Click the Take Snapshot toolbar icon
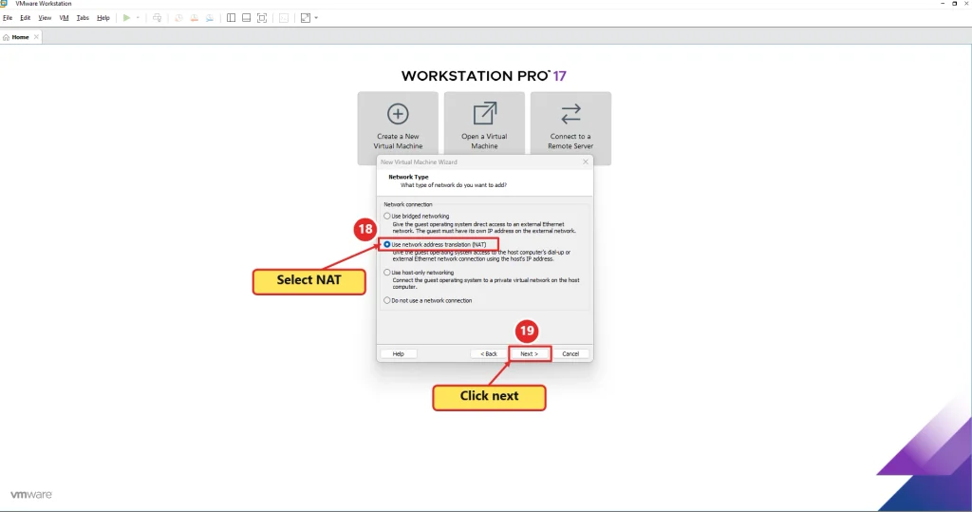Screen dimensions: 972x512 point(178,18)
